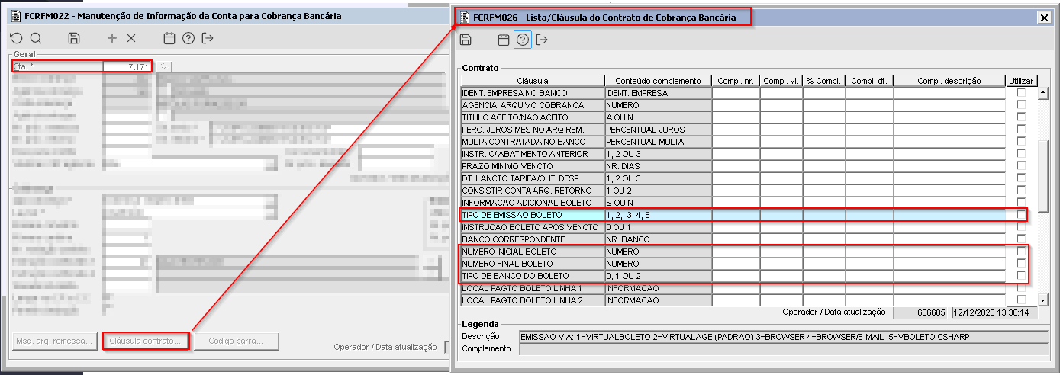This screenshot has height=375, width=1060.
Task: Tick Utilizar for IDENT. EMPRESA NO BANCO
Action: (1021, 93)
